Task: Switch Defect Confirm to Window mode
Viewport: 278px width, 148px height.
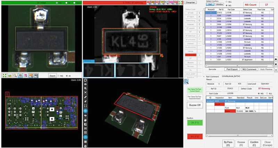Action: coord(220,4)
